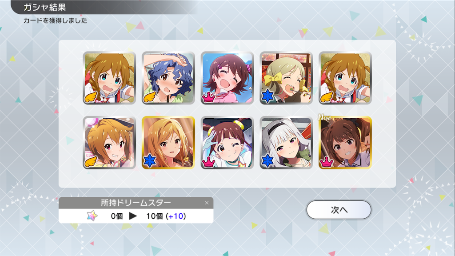Click the black arrow between star counts
The image size is (455, 256).
click(x=133, y=216)
